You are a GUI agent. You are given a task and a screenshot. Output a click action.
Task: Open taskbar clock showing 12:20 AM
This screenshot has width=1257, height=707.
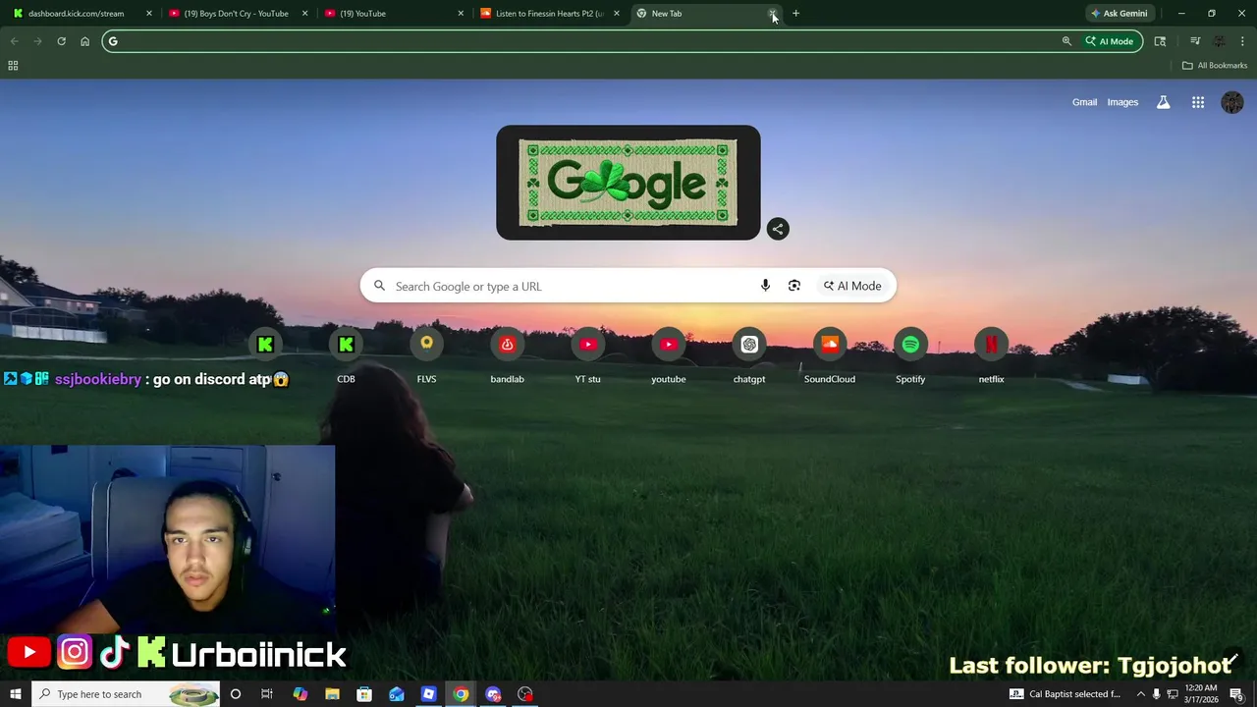pos(1201,694)
